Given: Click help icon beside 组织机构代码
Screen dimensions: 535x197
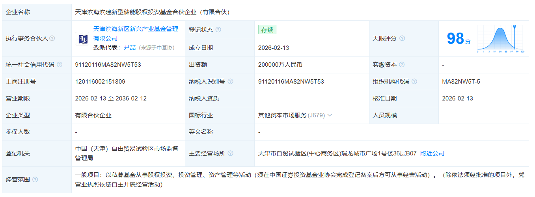Looking at the screenshot, I should 414,82.
